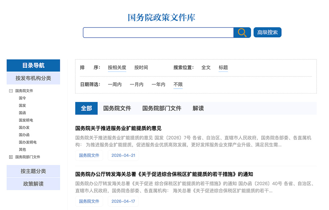The width and height of the screenshot is (329, 210).
Task: Select 国办发明电 in the directory tree
Action: 28,142
